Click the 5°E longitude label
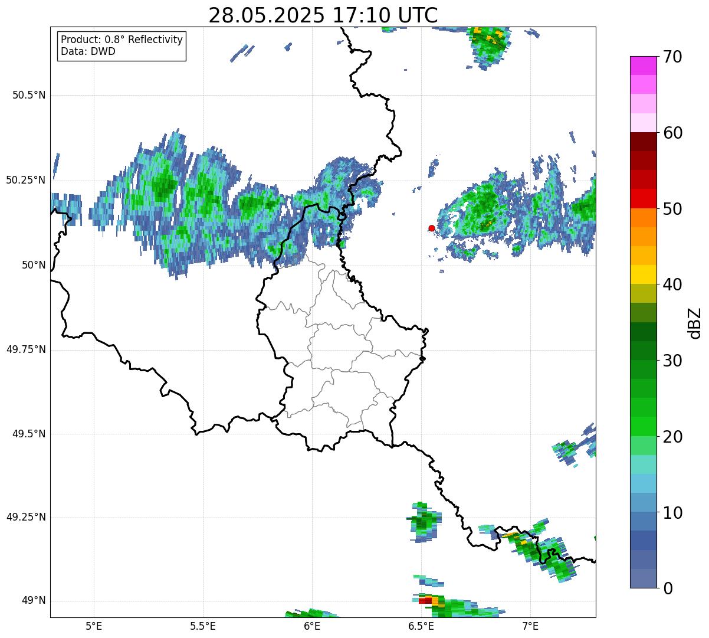 coord(94,626)
